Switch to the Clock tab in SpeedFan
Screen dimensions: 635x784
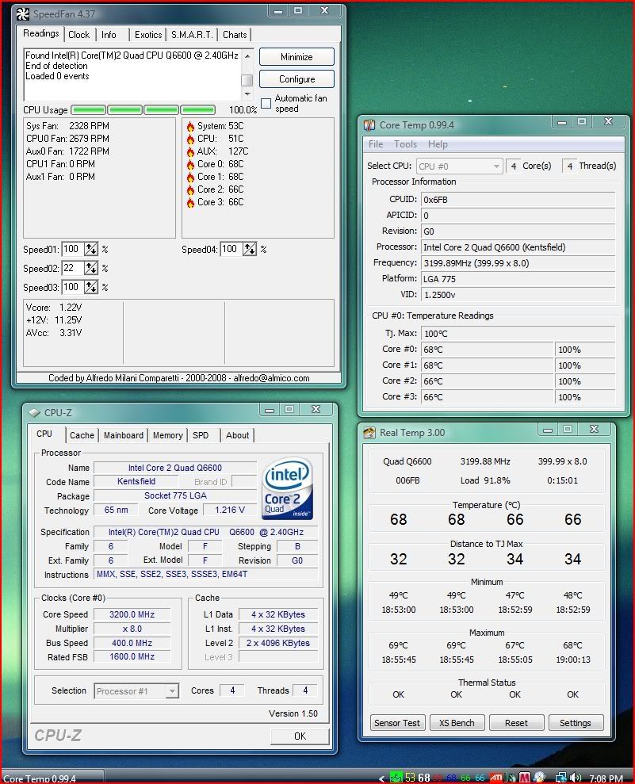click(x=78, y=35)
